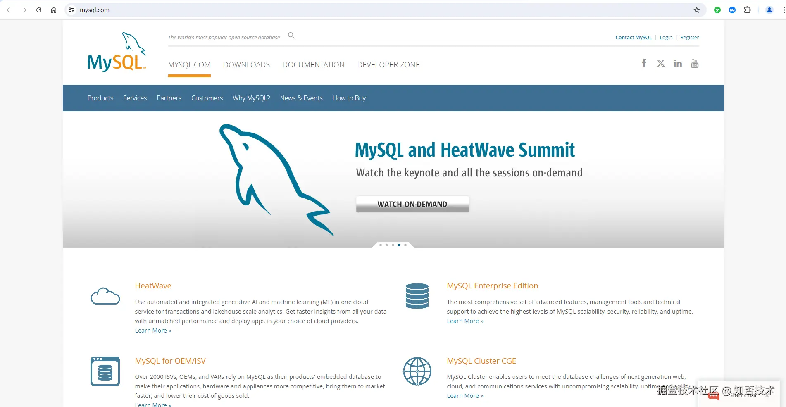
Task: Click the MySQL Cluster globe icon
Action: [417, 371]
